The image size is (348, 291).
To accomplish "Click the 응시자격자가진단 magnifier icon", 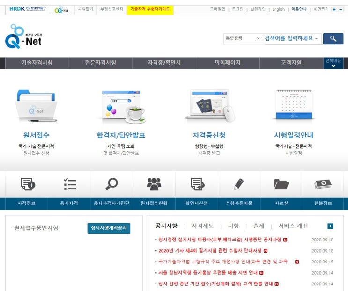I will pyautogui.click(x=111, y=184).
